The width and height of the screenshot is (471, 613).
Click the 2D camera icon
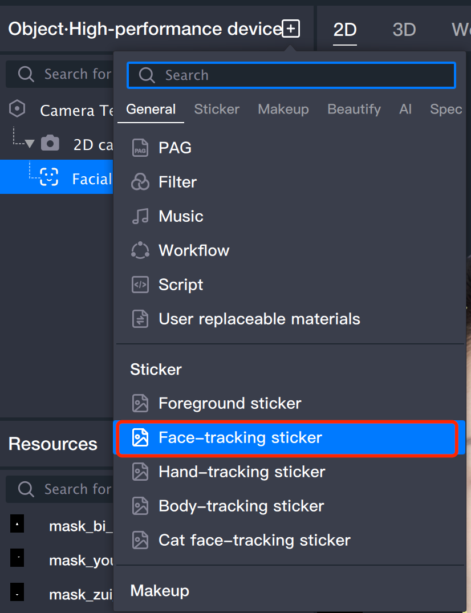click(x=50, y=144)
